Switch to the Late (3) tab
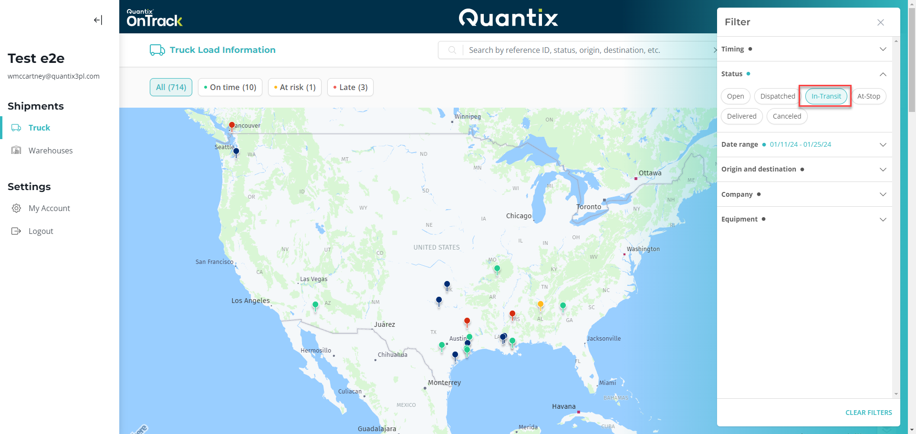Viewport: 916px width, 434px height. (350, 87)
